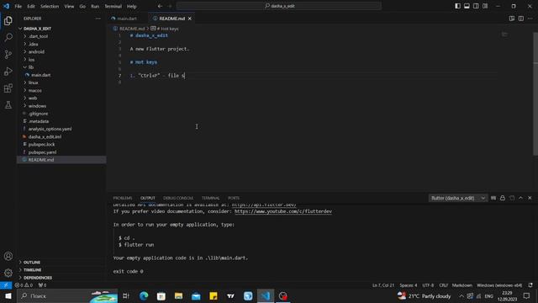538x303 pixels.
Task: Go back with the navigation arrow
Action: point(160,6)
